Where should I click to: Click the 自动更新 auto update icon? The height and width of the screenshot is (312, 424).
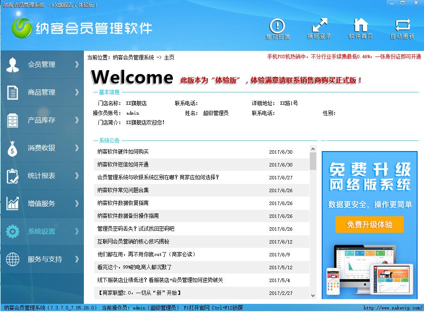pos(402,26)
